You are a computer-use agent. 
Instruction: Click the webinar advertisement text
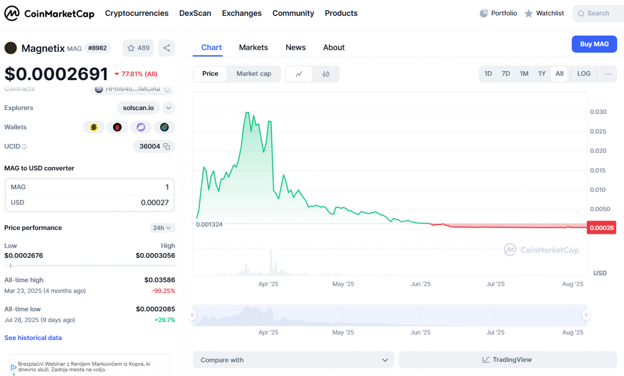point(84,367)
